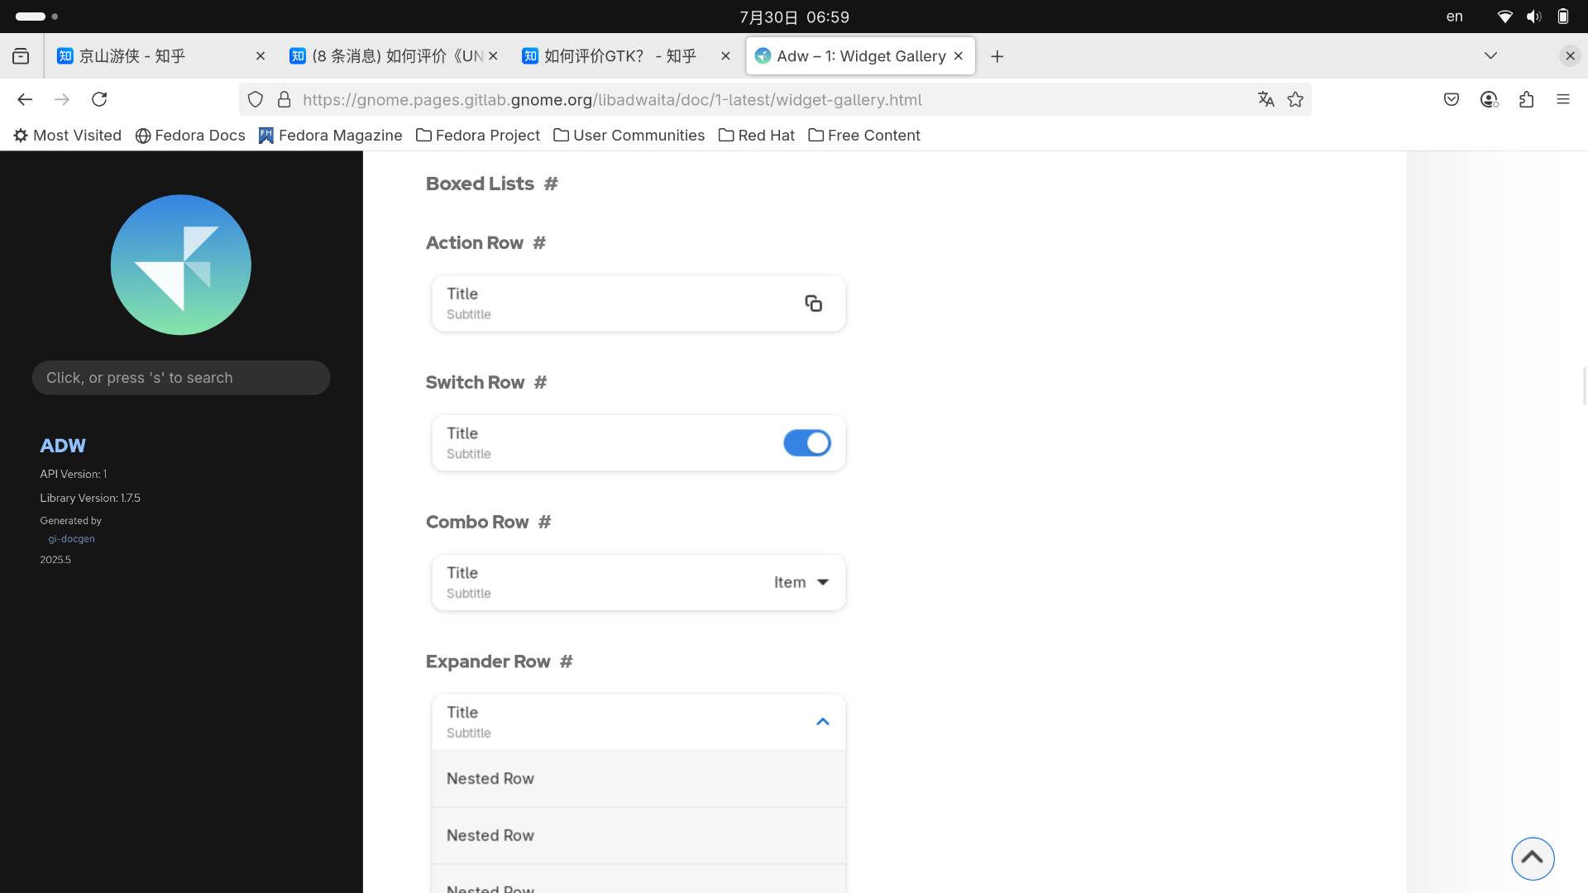This screenshot has height=893, width=1588.
Task: Open the Fedora Magazine bookmark
Action: tap(330, 135)
